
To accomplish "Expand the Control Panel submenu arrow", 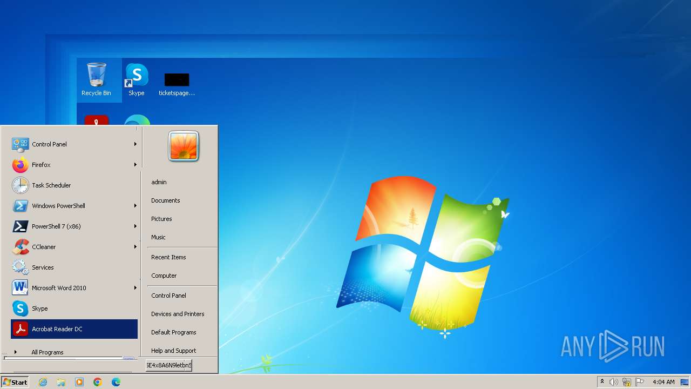I will (x=135, y=144).
